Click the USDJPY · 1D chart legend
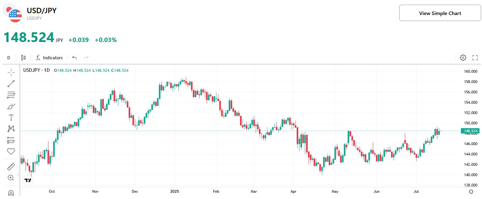This screenshot has width=482, height=199. 36,70
